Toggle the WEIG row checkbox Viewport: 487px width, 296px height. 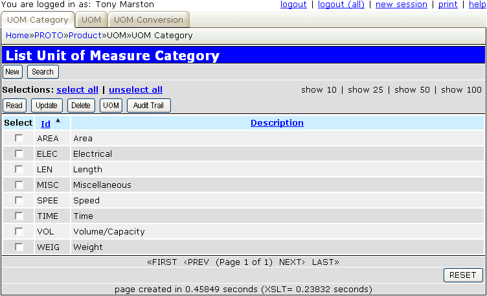point(19,247)
